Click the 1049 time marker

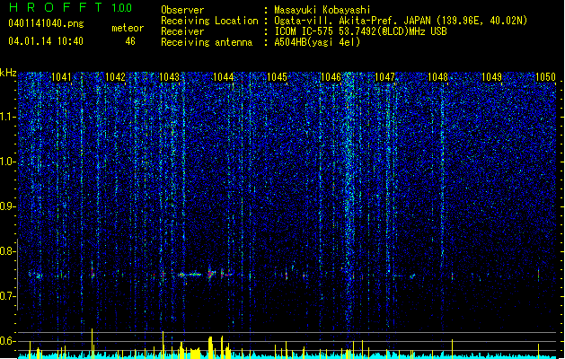pos(492,77)
